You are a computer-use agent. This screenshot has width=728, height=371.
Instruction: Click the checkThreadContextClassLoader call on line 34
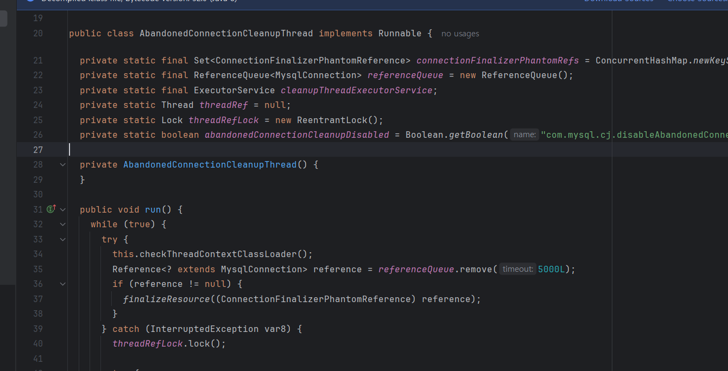218,254
